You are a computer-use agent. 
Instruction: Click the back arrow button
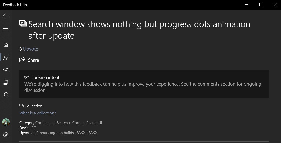click(6, 16)
